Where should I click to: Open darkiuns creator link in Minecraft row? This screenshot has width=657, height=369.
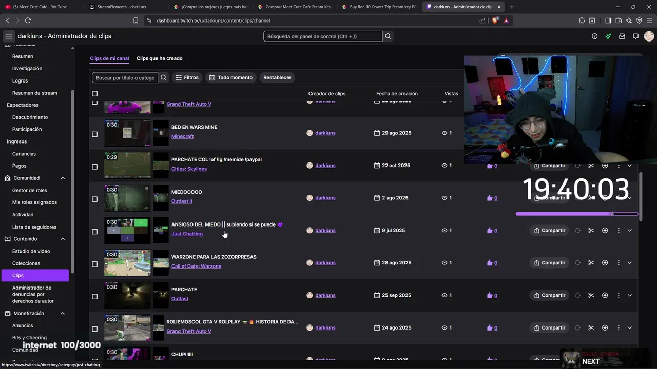(x=325, y=133)
